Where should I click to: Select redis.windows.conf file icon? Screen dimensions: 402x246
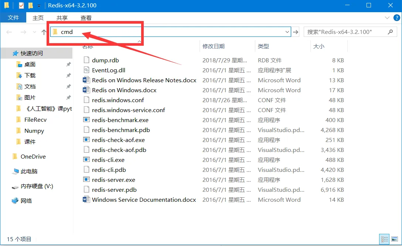pyautogui.click(x=86, y=100)
